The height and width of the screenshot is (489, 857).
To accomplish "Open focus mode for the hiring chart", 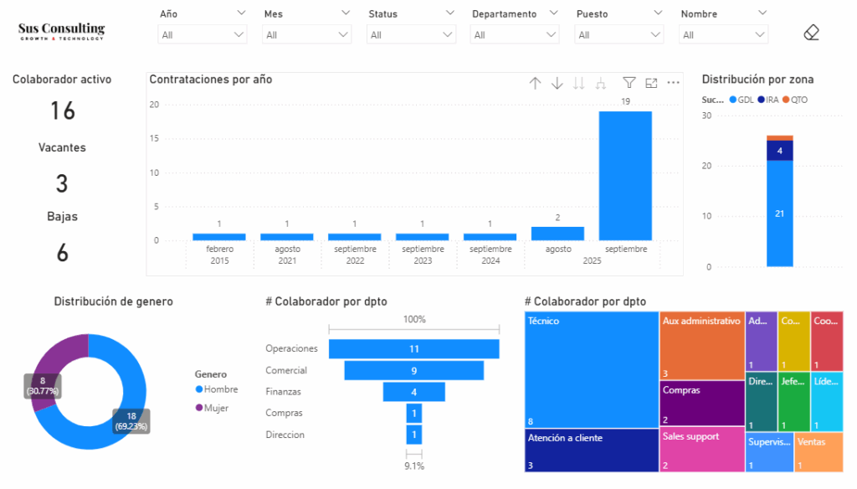I will pyautogui.click(x=651, y=83).
